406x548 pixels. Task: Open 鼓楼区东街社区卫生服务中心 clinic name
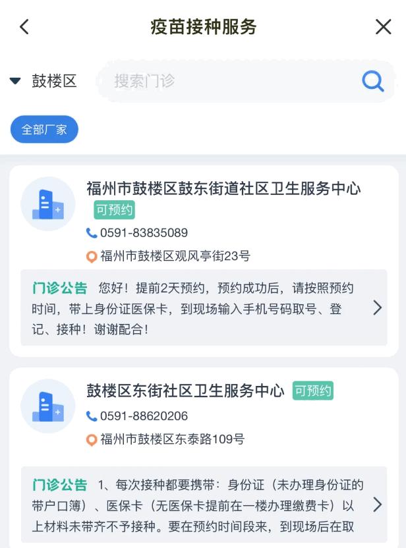tap(188, 391)
